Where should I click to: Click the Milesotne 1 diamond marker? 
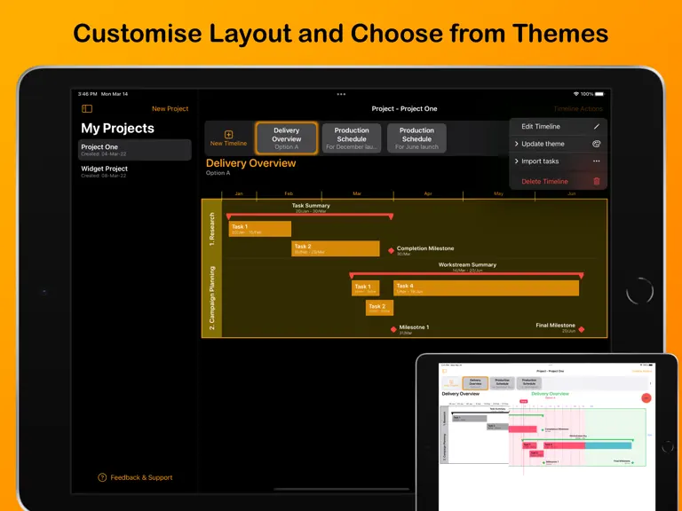click(393, 330)
